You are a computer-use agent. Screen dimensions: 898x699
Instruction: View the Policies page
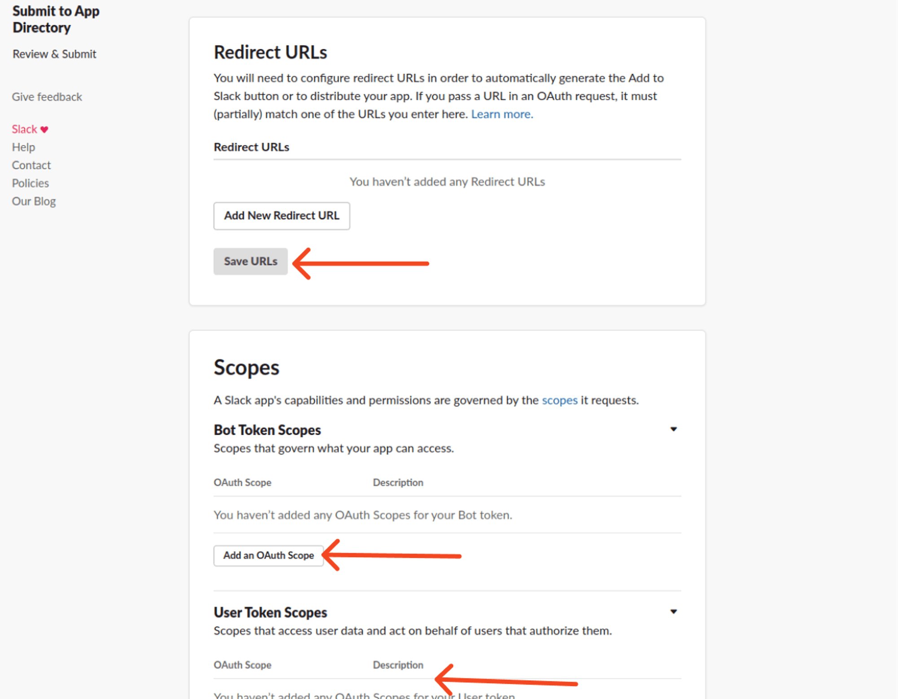pos(30,183)
